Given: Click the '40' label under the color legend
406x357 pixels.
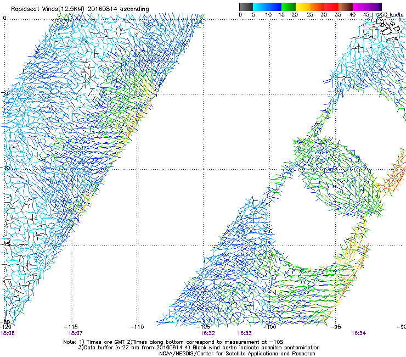Looking at the screenshot, I should (x=352, y=15).
